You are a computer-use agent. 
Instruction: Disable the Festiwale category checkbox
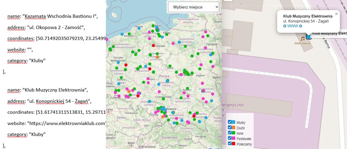[x=230, y=138]
